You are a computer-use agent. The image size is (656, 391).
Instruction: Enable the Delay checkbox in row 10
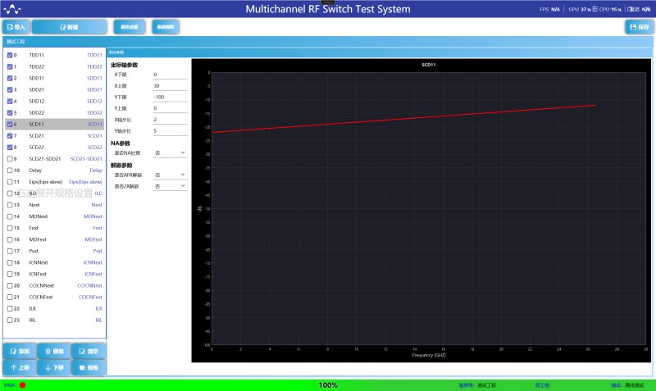point(10,170)
